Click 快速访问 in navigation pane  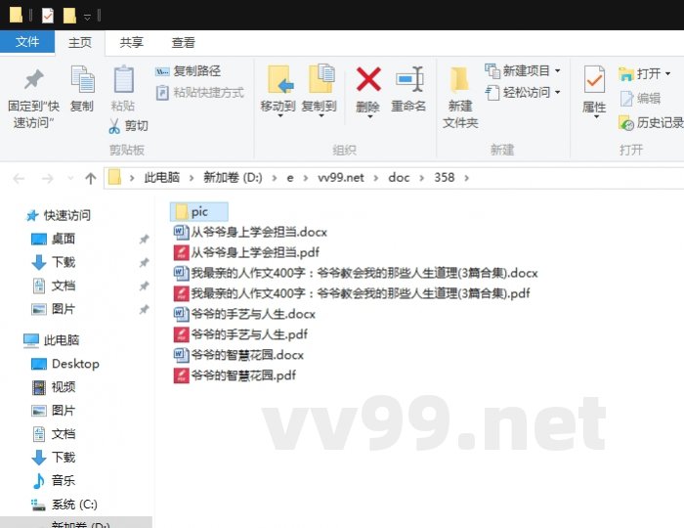pos(67,215)
